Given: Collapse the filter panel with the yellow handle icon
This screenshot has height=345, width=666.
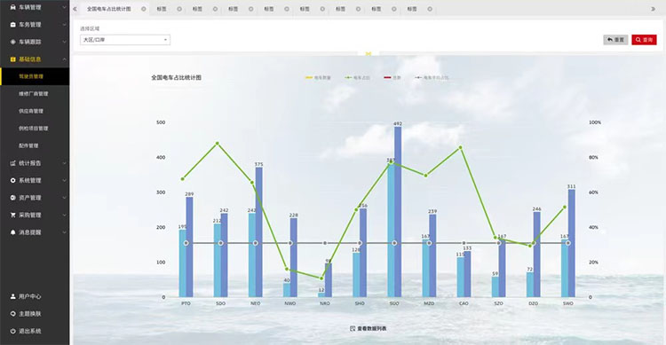Looking at the screenshot, I should click(369, 53).
